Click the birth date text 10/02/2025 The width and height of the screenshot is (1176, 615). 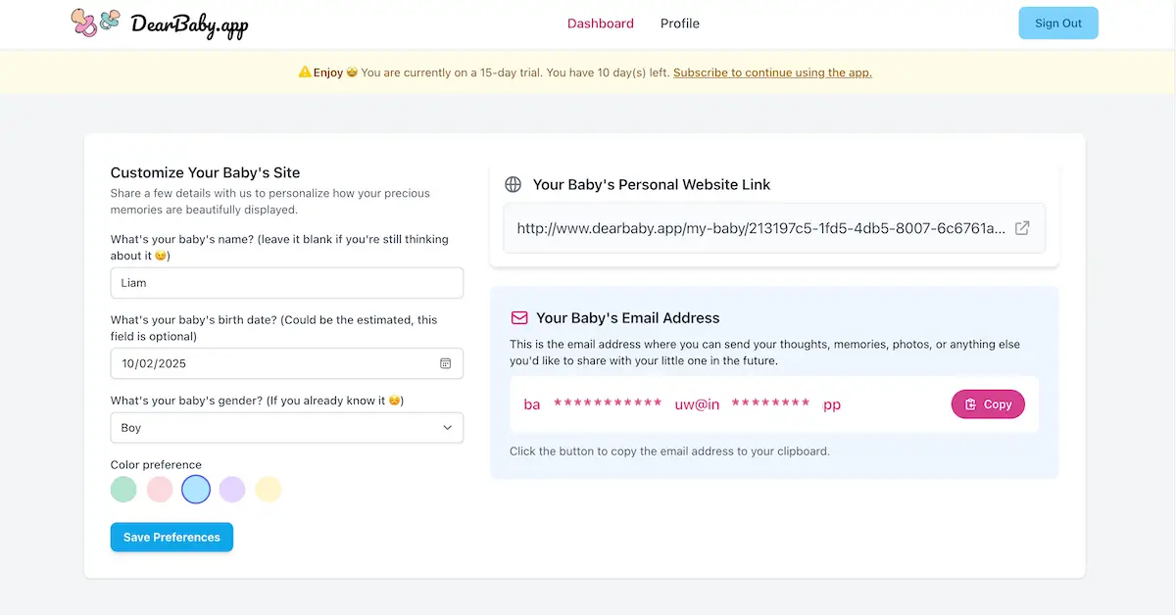[154, 363]
